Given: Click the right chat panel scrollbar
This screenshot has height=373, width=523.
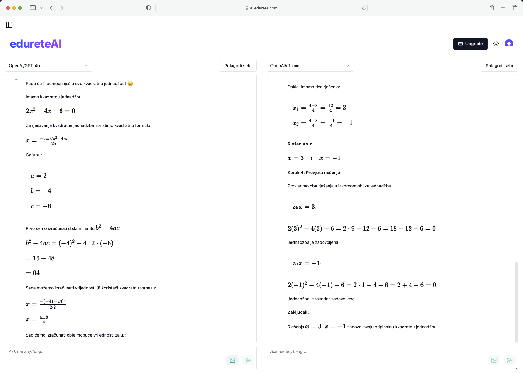Looking at the screenshot, I should coord(516,301).
